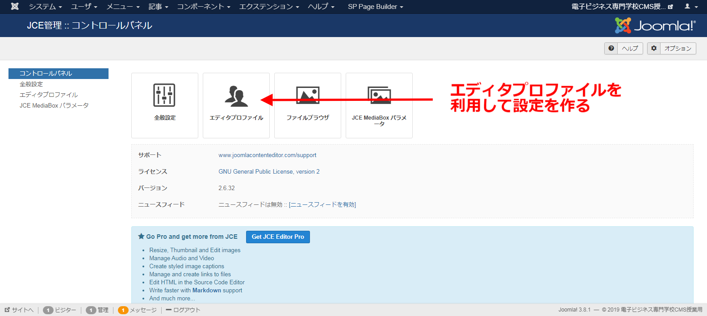Click the orange message count badge

pyautogui.click(x=123, y=310)
